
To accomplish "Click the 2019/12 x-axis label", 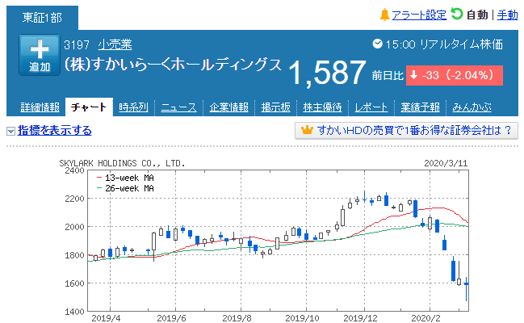I will [x=360, y=318].
